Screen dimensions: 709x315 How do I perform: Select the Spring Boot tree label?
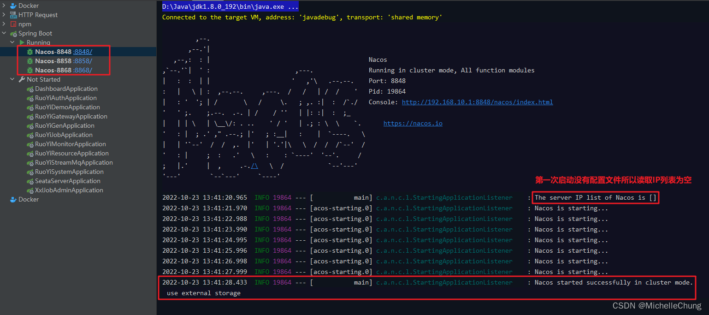click(x=35, y=33)
